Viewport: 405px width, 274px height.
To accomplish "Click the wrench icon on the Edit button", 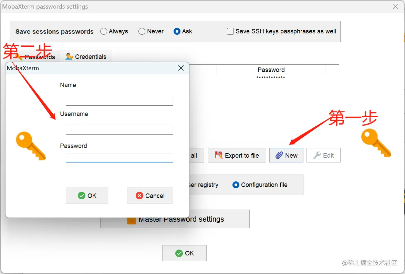I will (x=317, y=155).
